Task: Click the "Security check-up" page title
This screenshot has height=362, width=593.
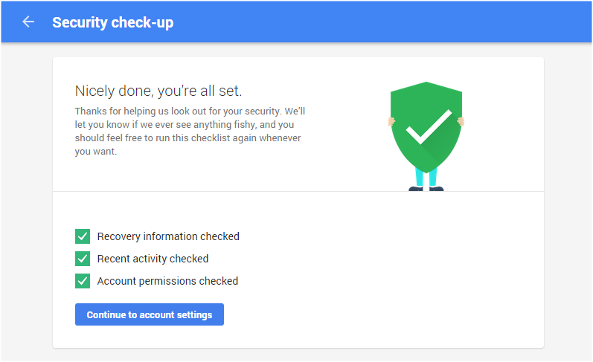Action: pos(112,22)
